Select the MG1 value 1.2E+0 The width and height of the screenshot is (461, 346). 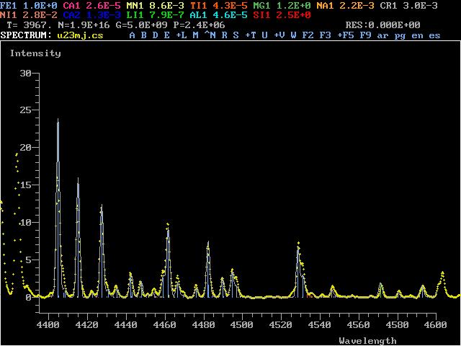coord(294,5)
